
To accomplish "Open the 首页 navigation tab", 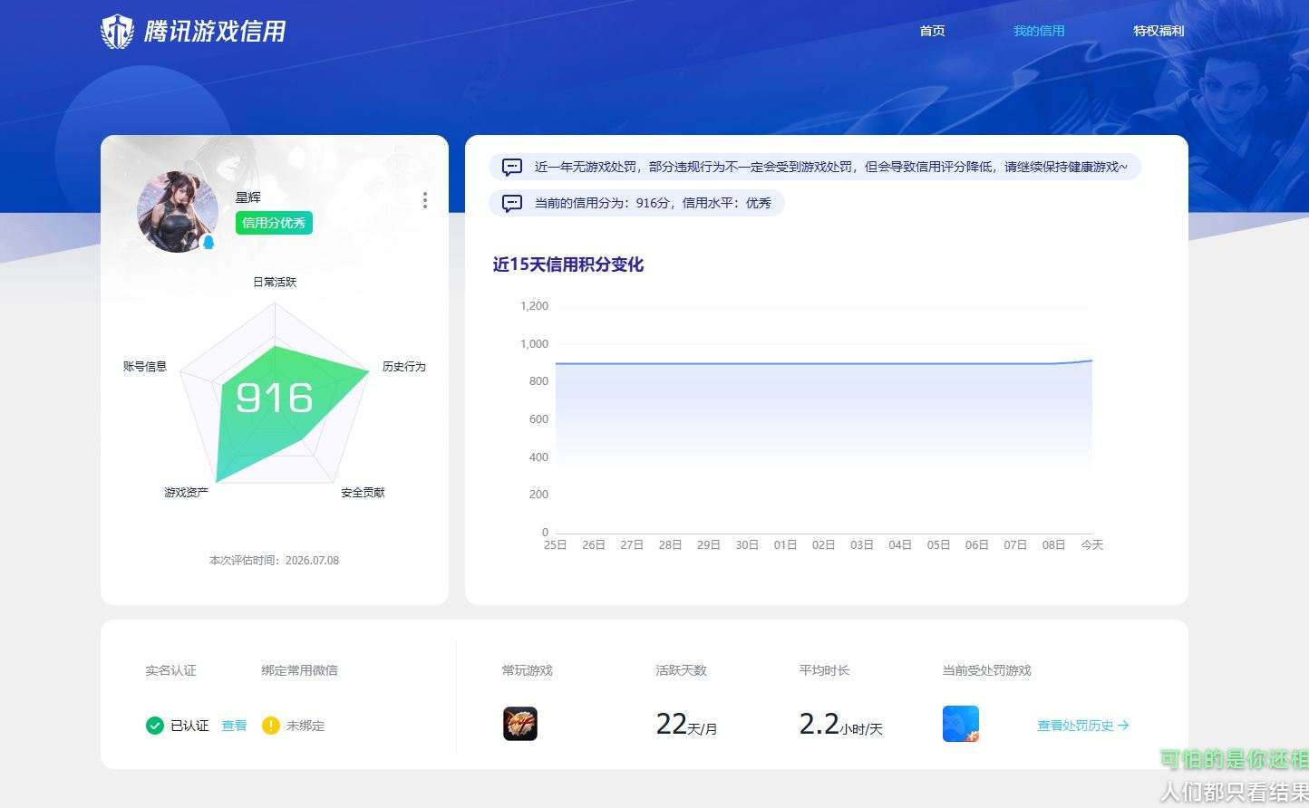I will [x=932, y=31].
